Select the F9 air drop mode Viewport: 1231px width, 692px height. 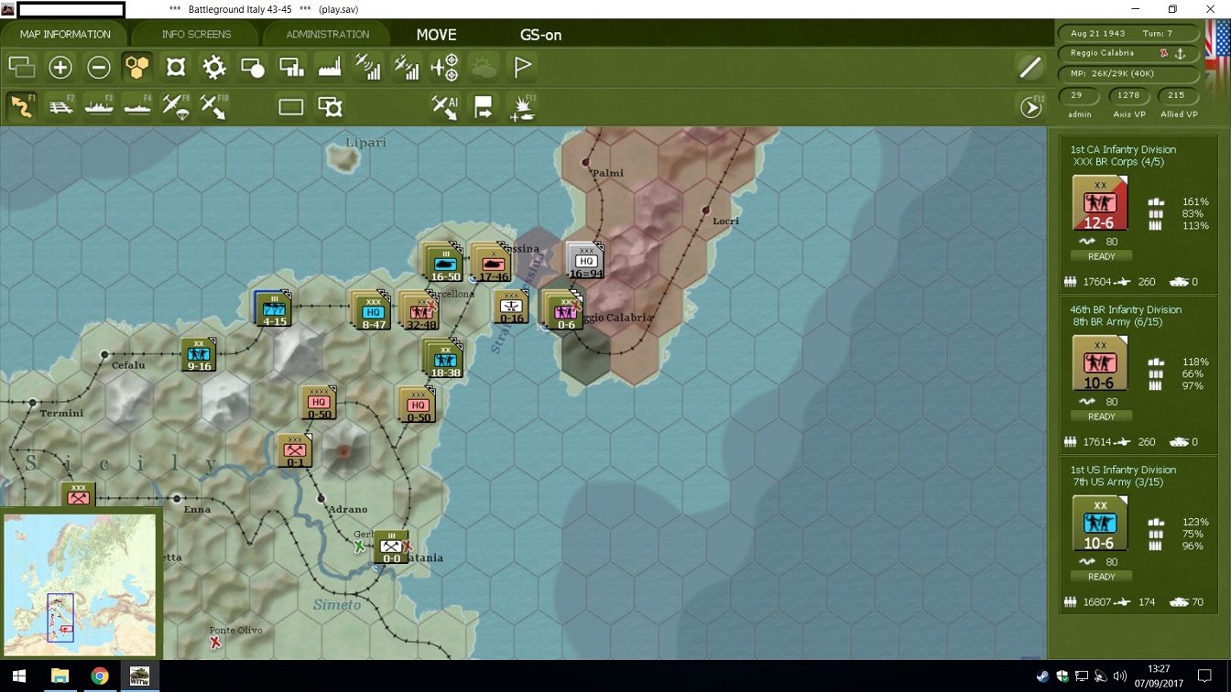(x=176, y=106)
